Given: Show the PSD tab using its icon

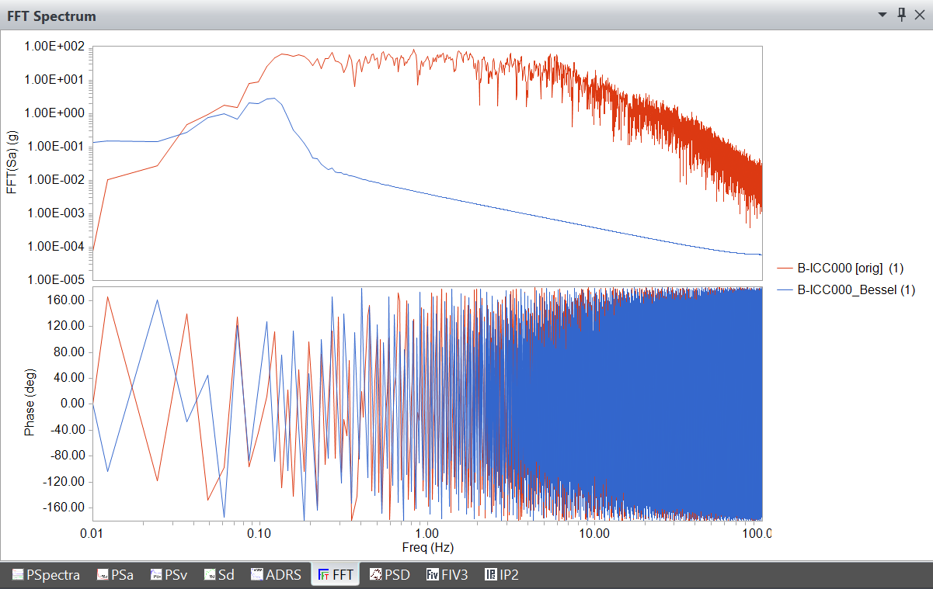Looking at the screenshot, I should [376, 575].
